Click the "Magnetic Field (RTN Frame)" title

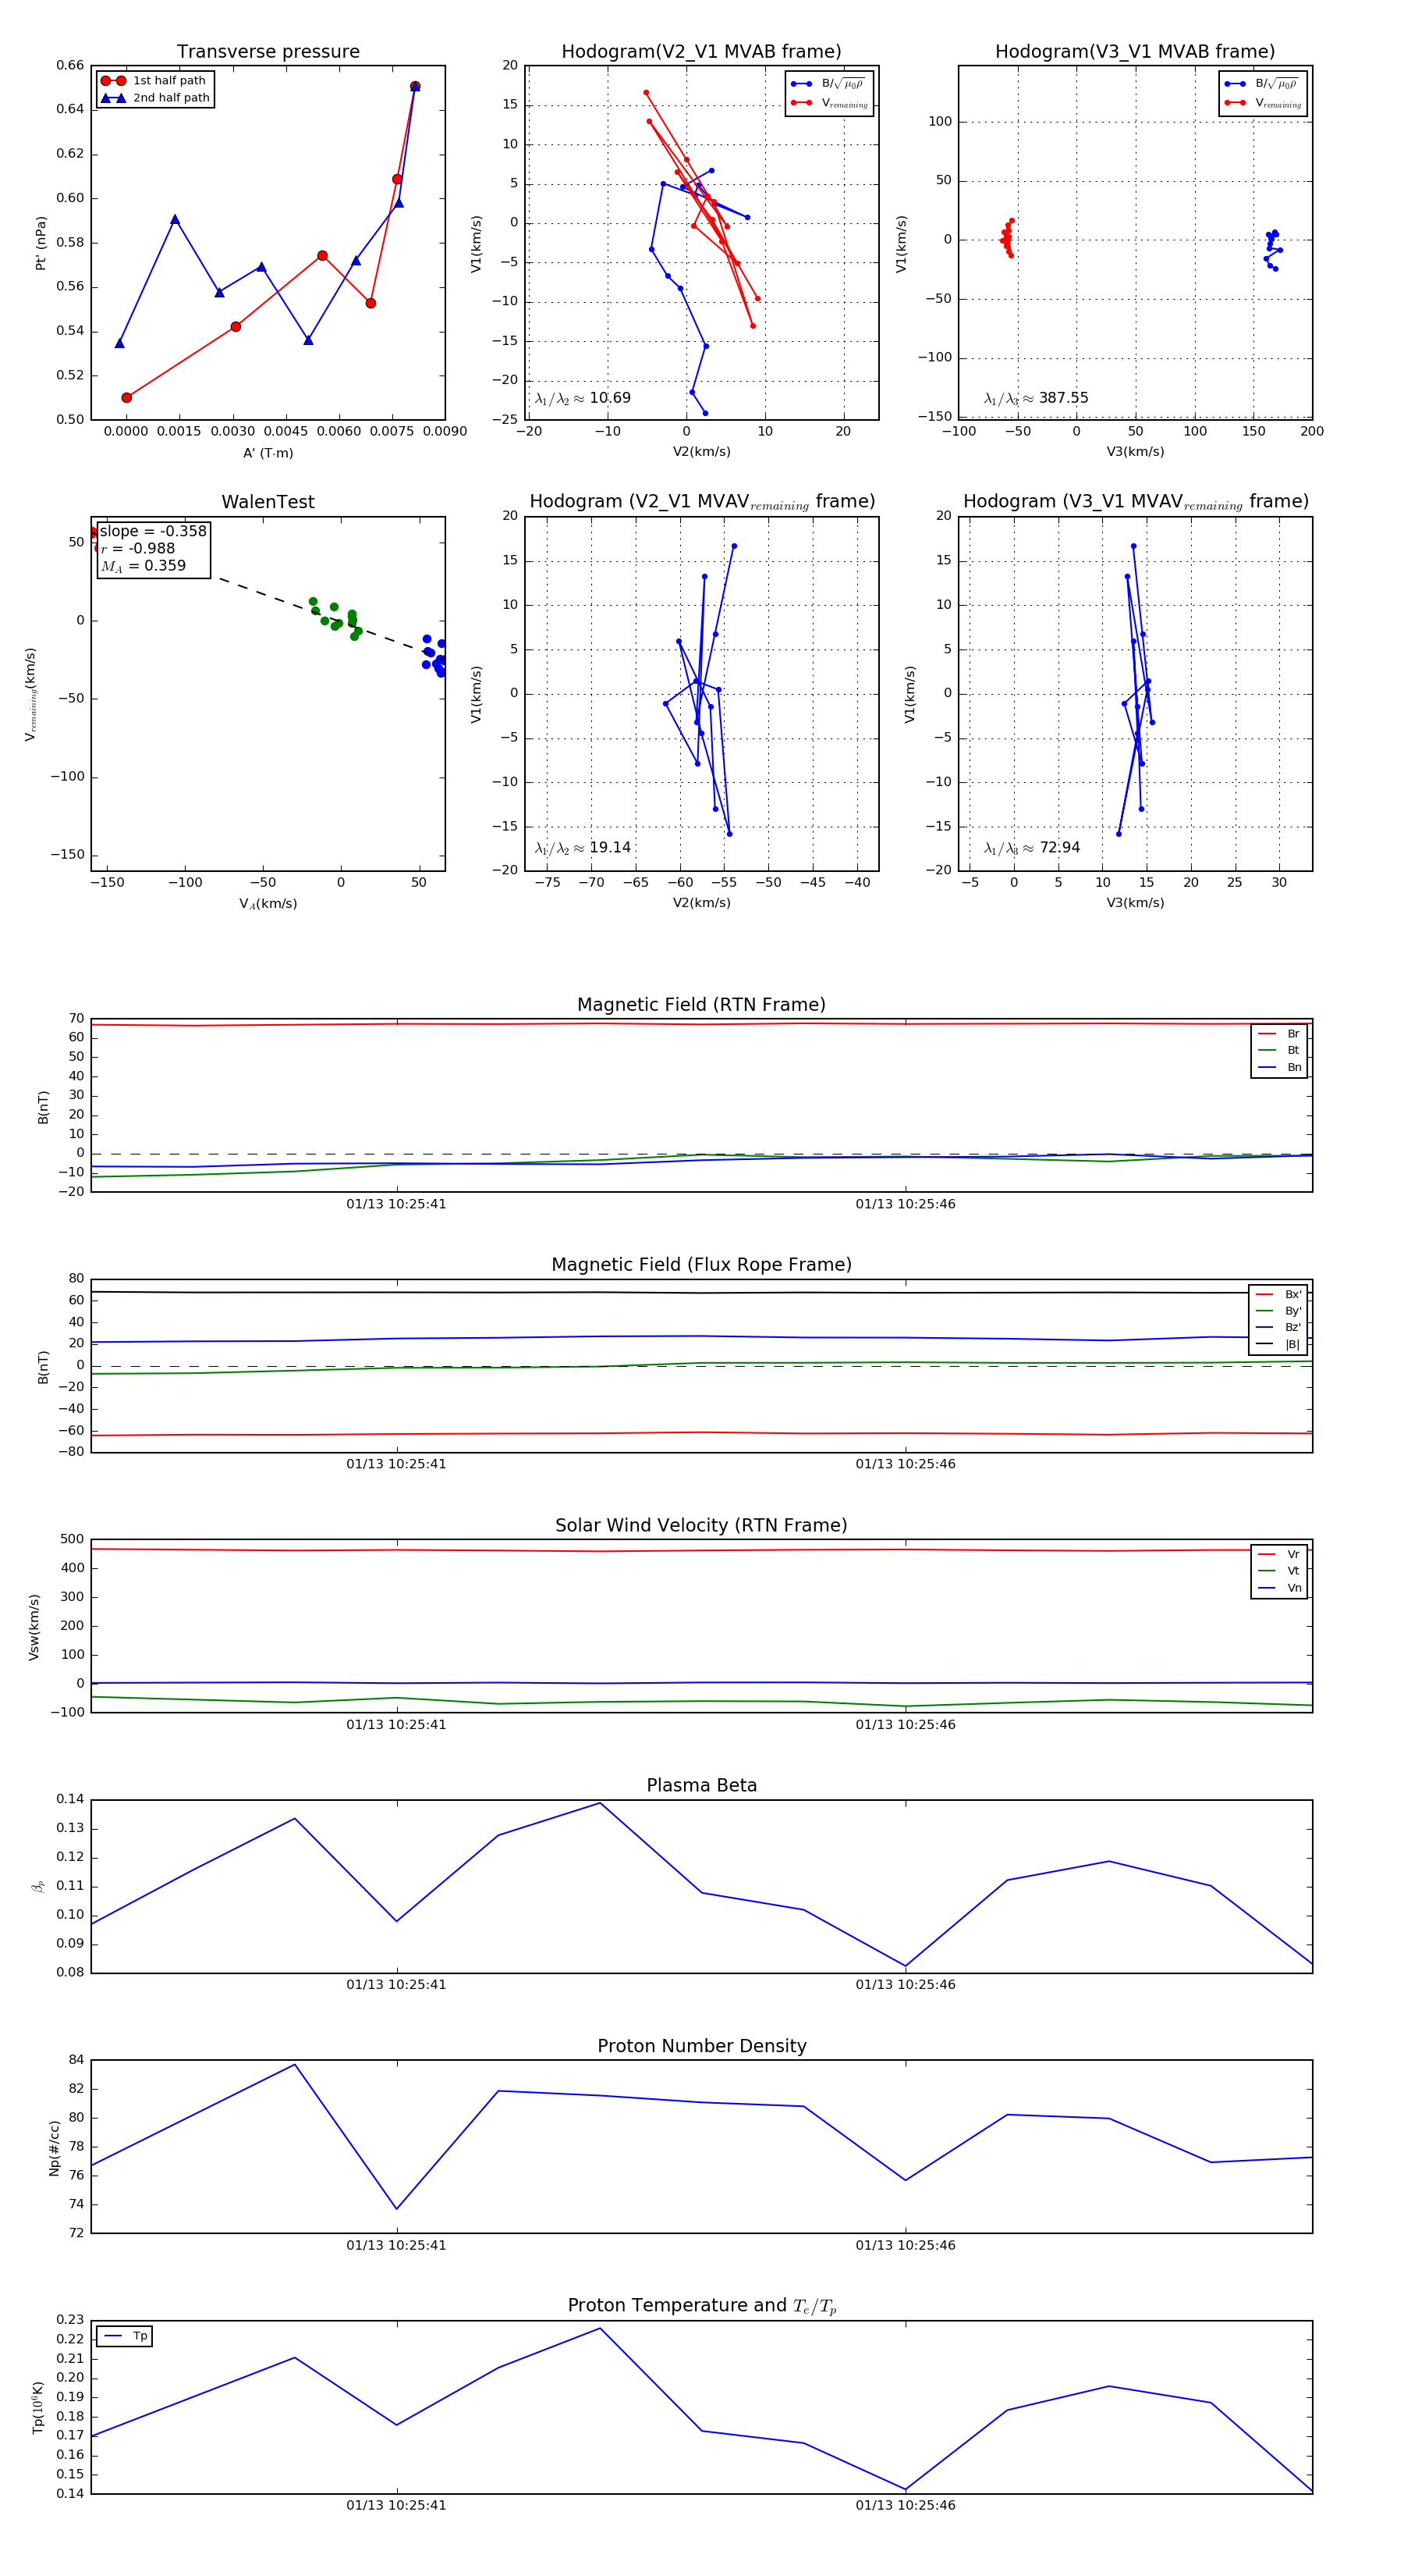[x=701, y=1005]
